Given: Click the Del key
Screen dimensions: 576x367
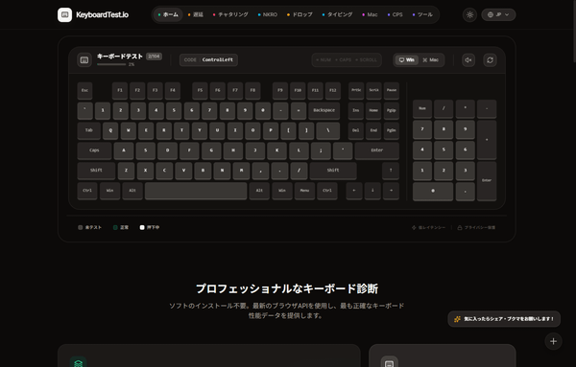Looking at the screenshot, I should 356,130.
